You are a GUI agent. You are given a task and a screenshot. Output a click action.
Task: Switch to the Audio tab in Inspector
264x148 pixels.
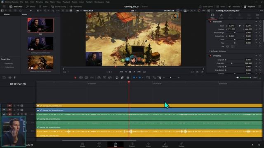(221, 16)
